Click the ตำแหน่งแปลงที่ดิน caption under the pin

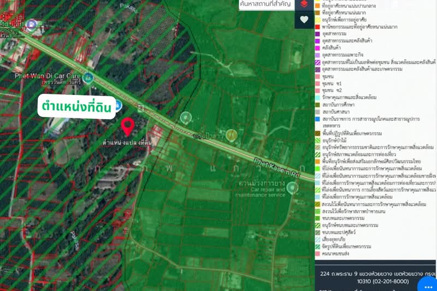pos(127,142)
